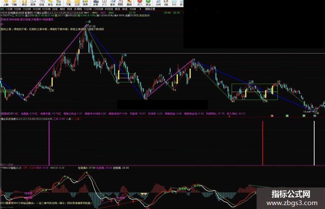Select the 画线 draw-line tool icon
Screen dimensions: 325x209
click(129, 3)
